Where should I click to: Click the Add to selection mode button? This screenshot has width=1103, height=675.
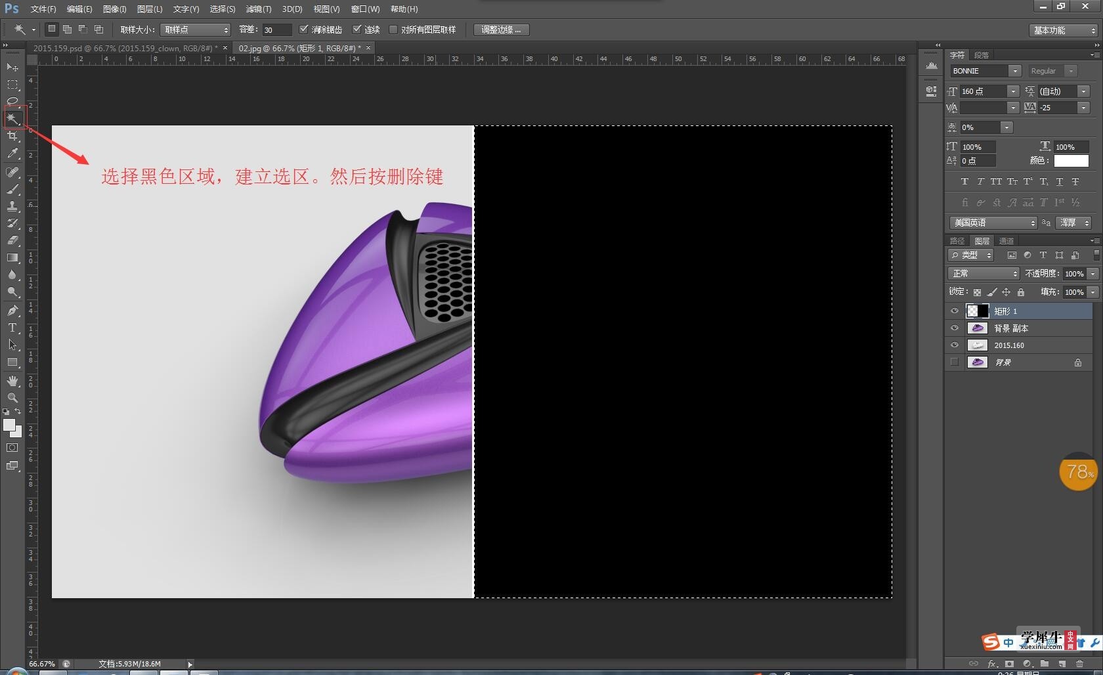click(x=67, y=30)
